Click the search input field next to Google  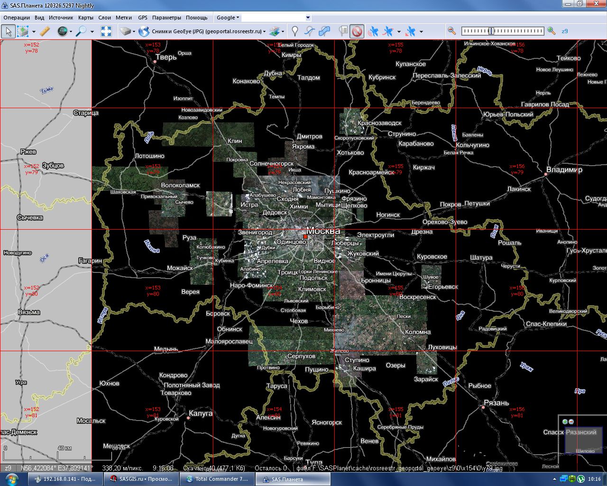click(273, 18)
